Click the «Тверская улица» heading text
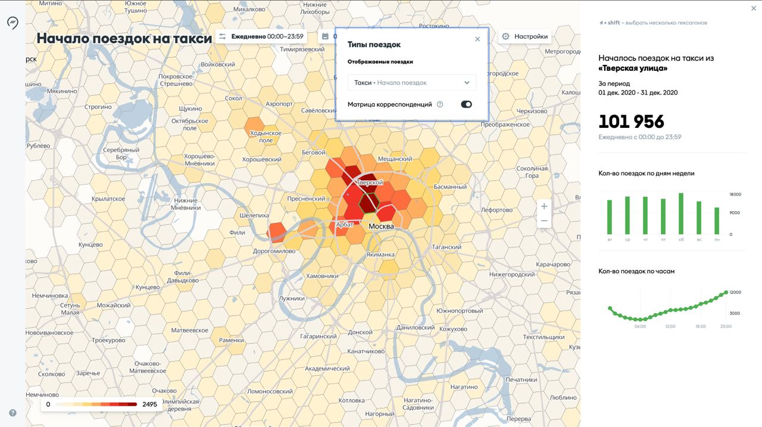 pyautogui.click(x=633, y=68)
